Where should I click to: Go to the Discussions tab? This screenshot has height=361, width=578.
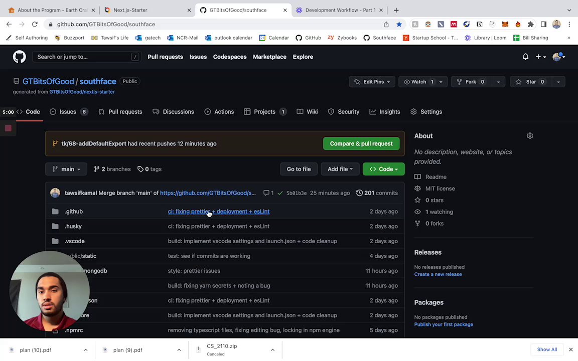173,112
